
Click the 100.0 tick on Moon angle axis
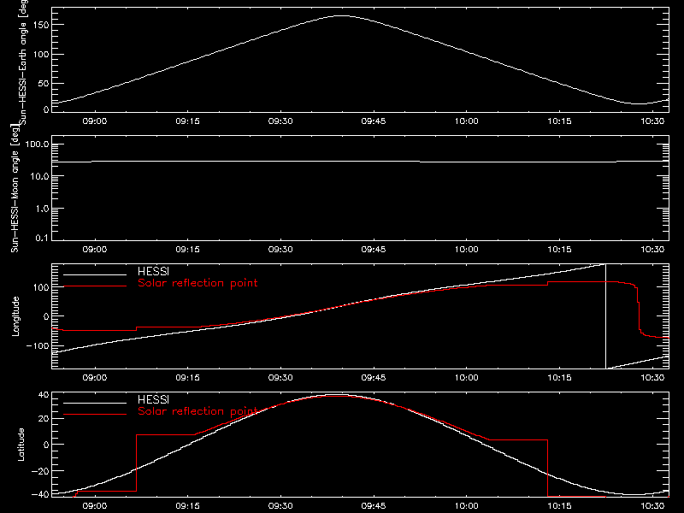click(x=37, y=144)
